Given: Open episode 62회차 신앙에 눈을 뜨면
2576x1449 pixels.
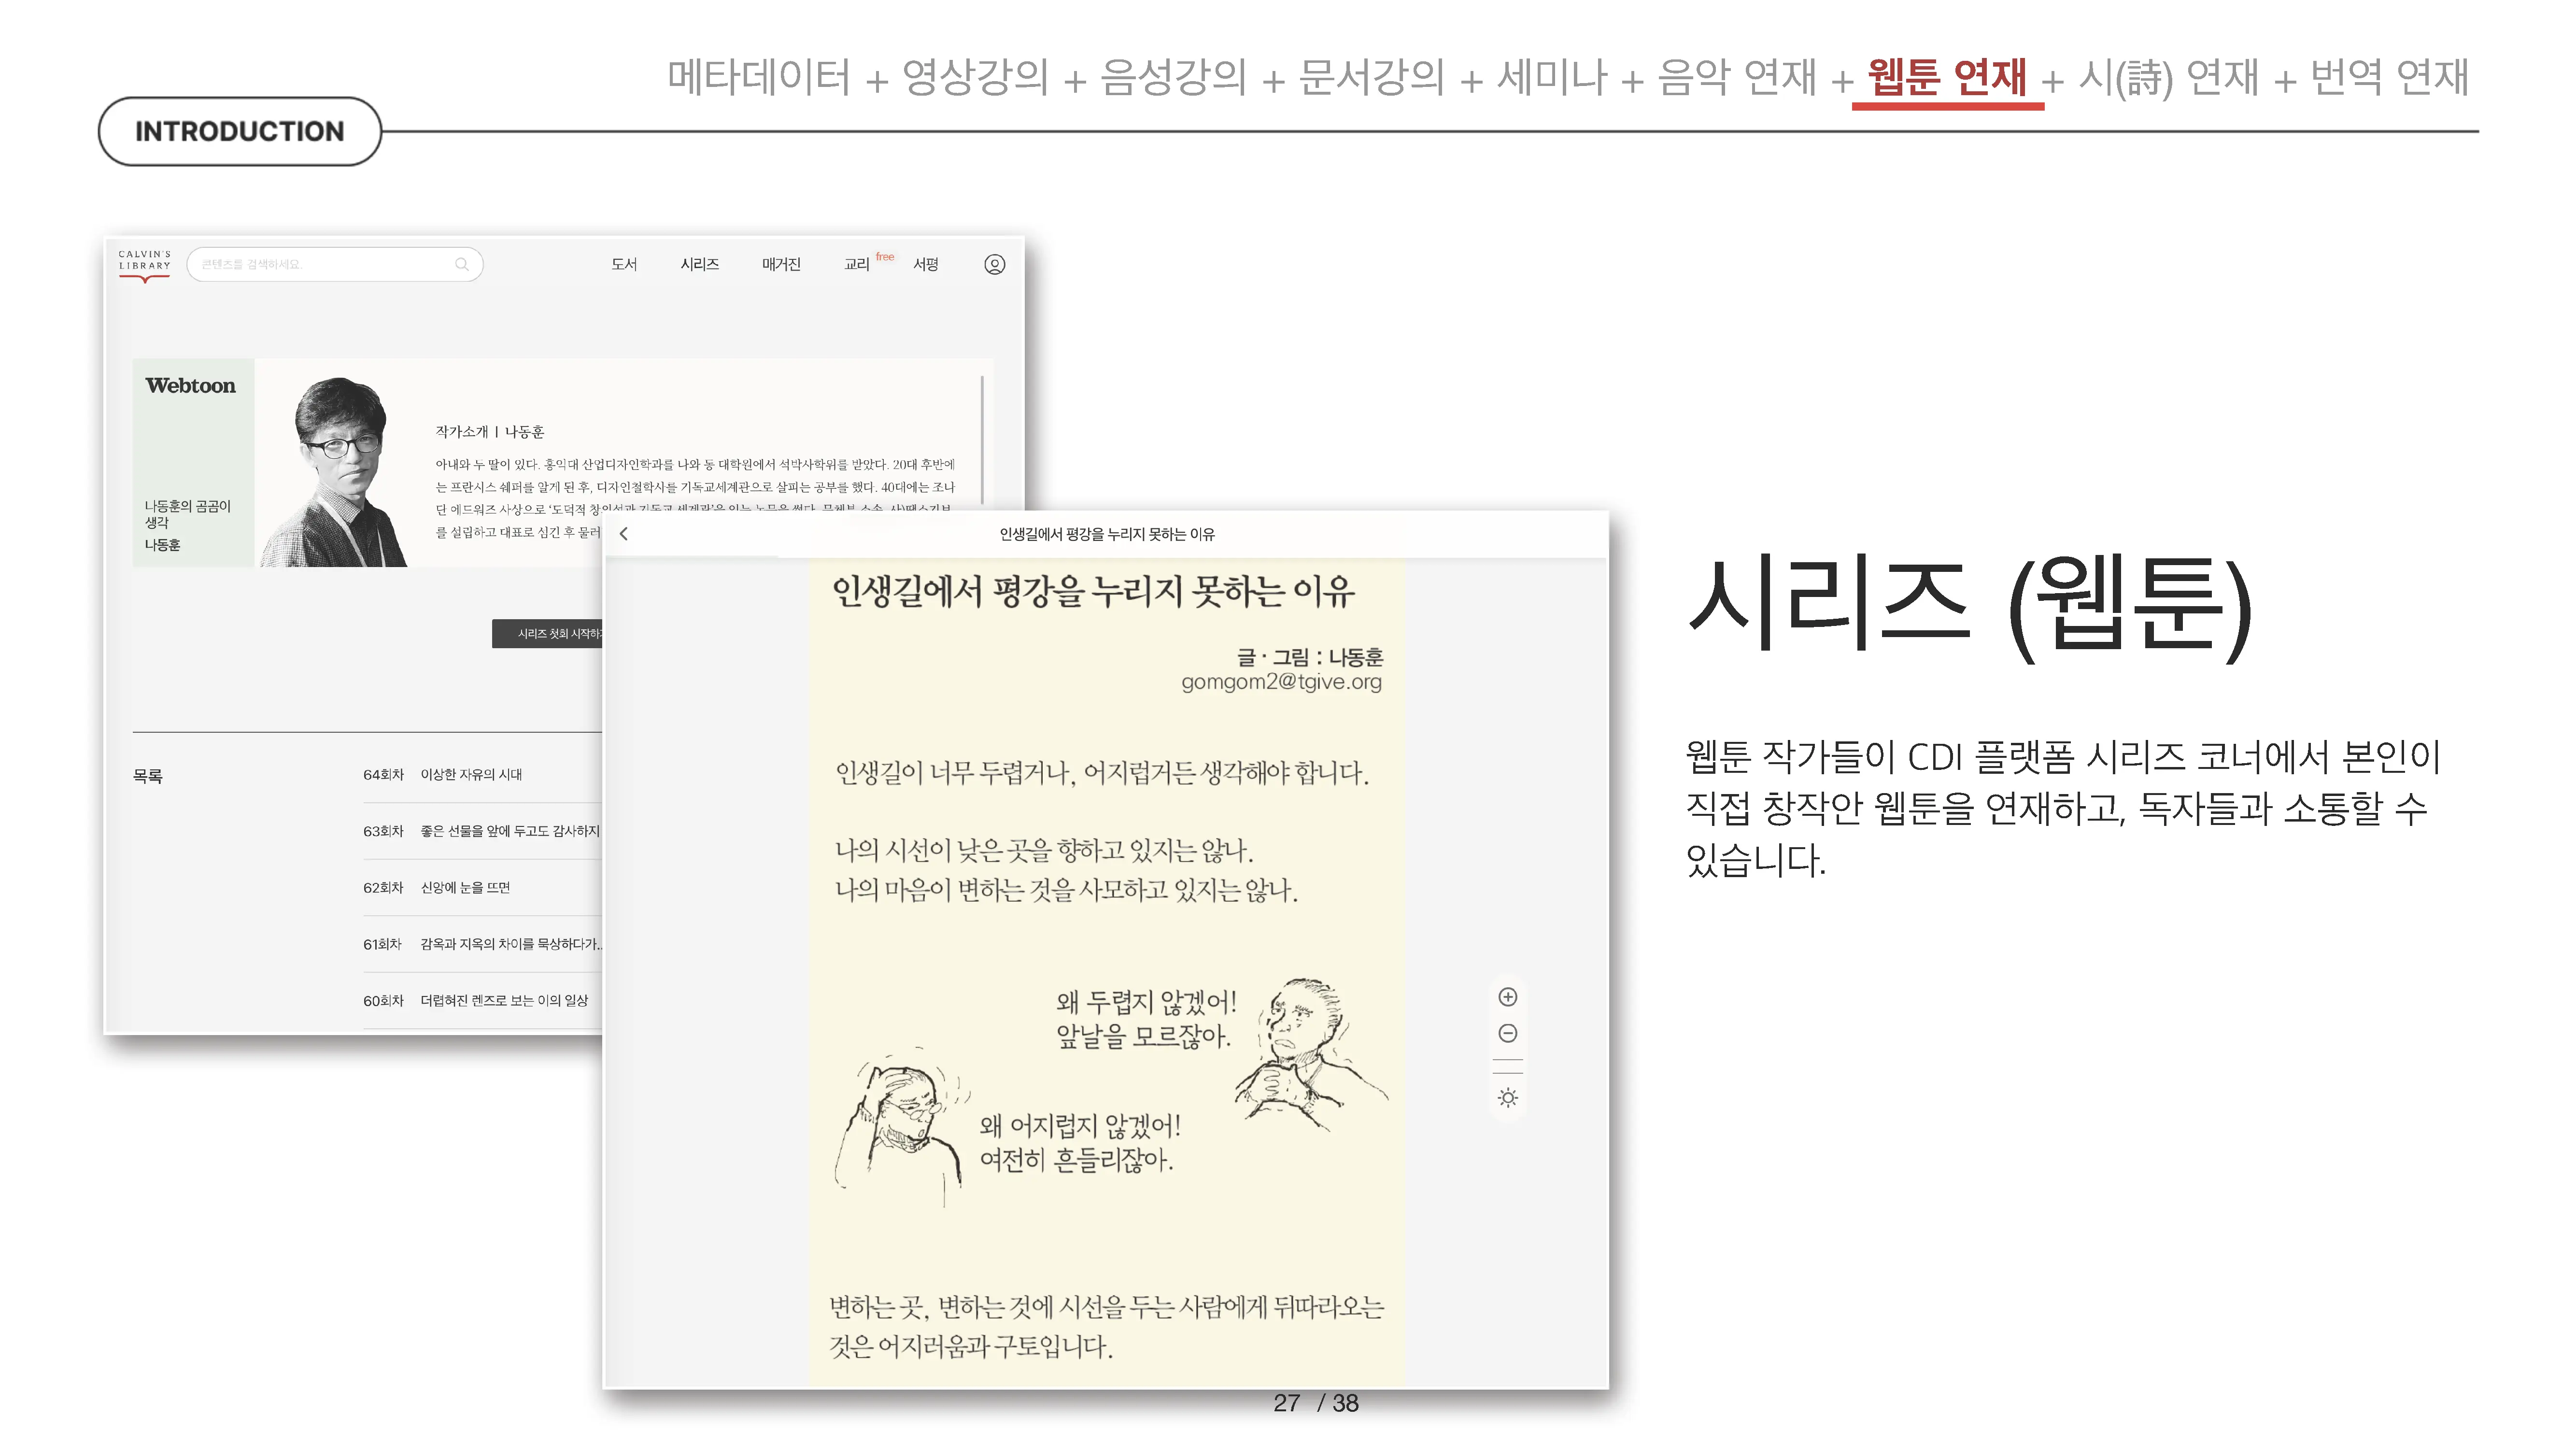Looking at the screenshot, I should click(482, 888).
